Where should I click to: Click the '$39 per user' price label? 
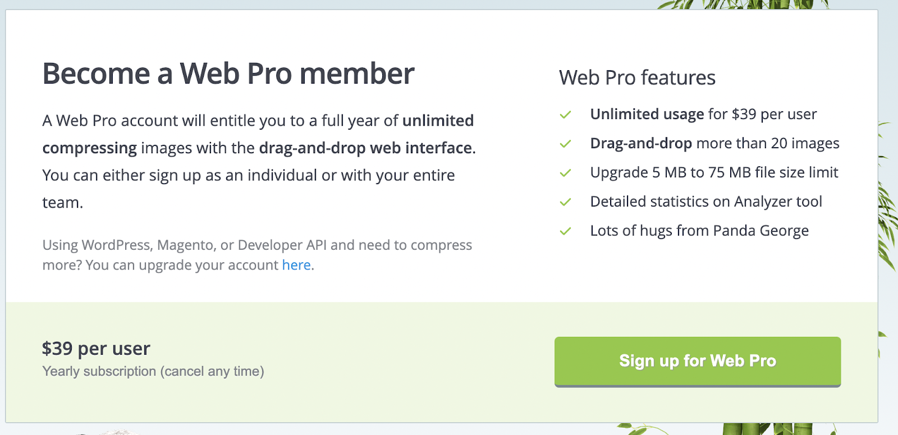96,349
